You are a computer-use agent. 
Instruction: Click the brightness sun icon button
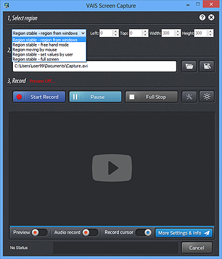coord(207,96)
